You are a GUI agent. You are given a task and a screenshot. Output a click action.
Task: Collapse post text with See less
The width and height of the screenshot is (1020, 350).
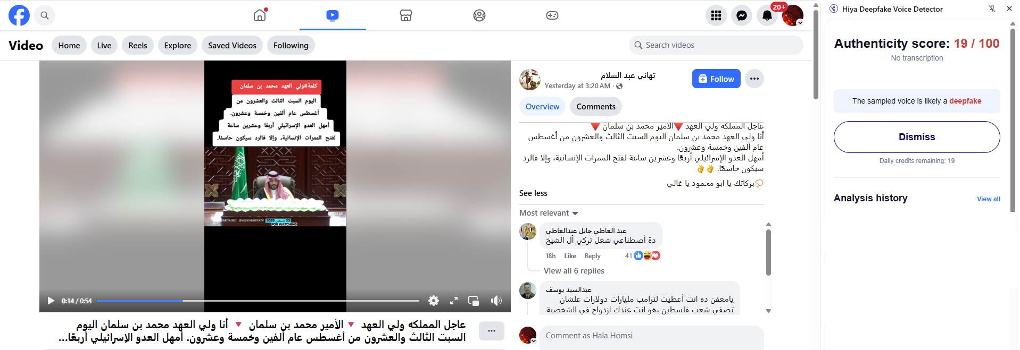[533, 193]
